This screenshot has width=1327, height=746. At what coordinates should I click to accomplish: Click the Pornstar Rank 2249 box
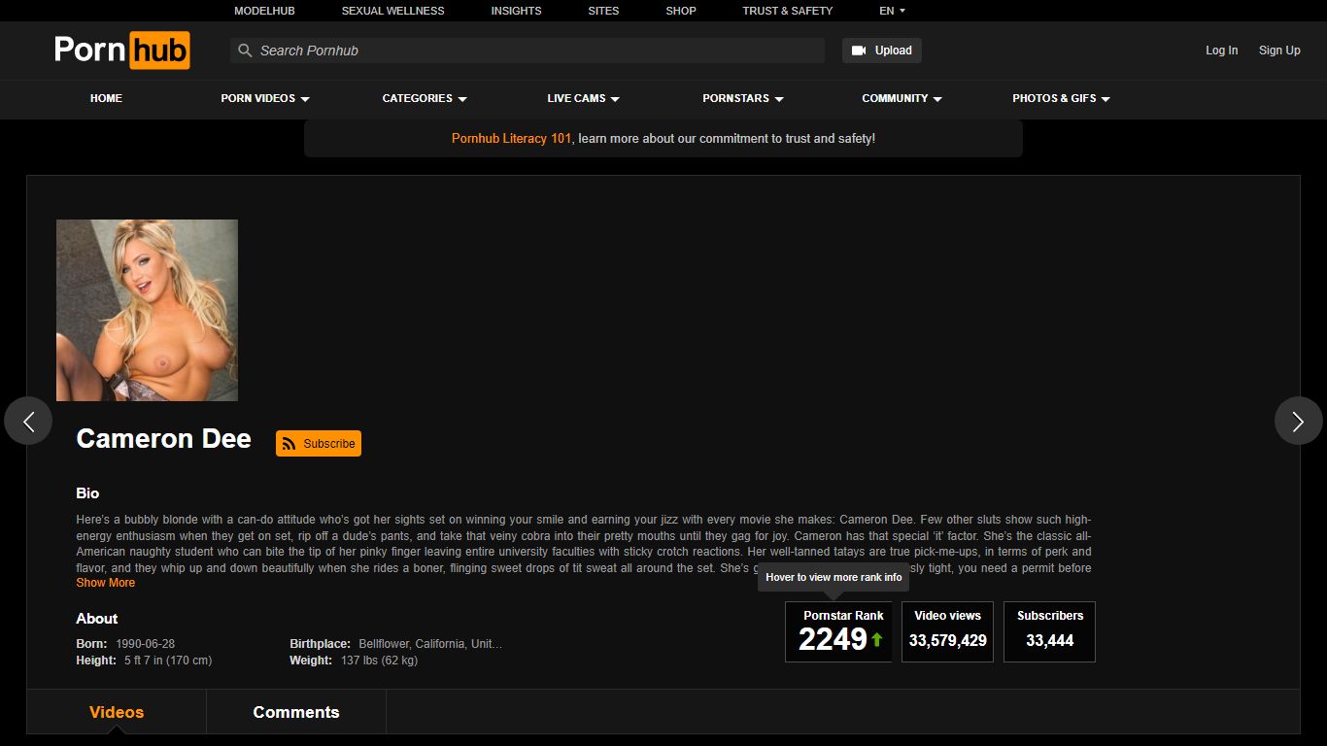pos(838,631)
